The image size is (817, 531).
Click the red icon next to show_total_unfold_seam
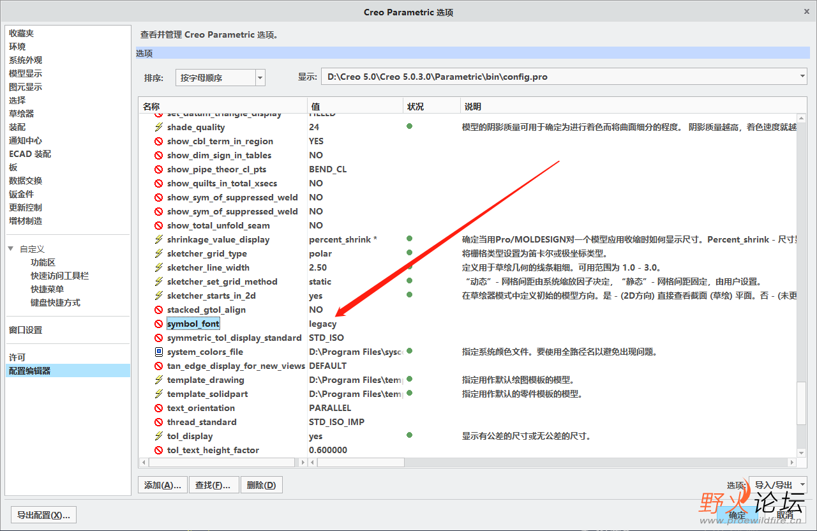tap(159, 225)
